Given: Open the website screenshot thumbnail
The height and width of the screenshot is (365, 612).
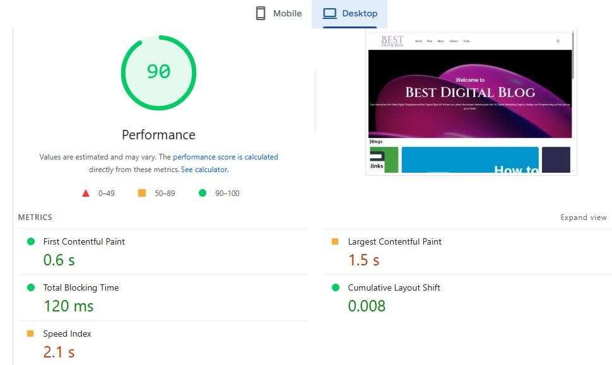Looking at the screenshot, I should 471,103.
